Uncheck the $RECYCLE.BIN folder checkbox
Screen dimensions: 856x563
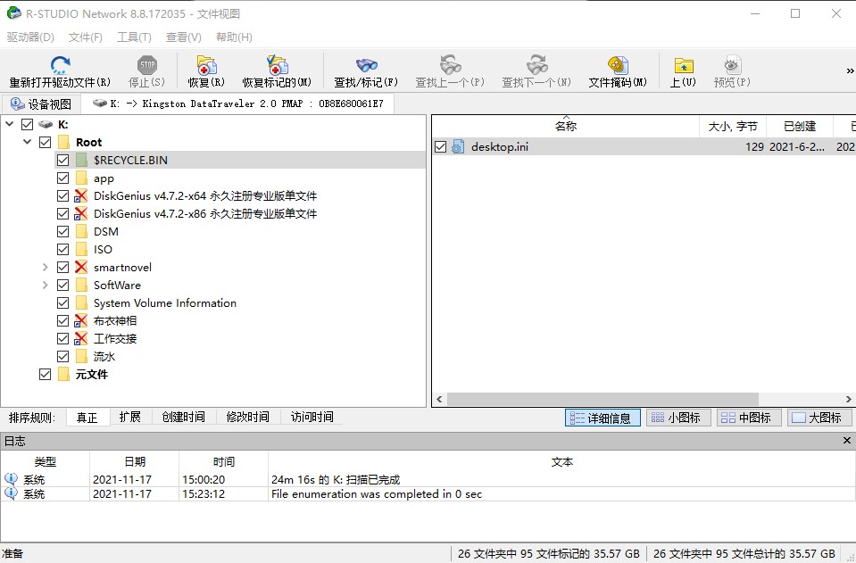click(x=62, y=160)
